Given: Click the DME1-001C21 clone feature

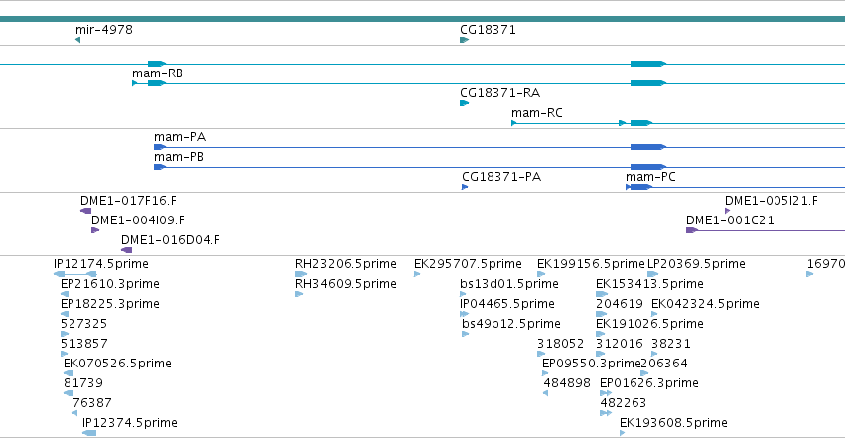Looking at the screenshot, I should [766, 230].
